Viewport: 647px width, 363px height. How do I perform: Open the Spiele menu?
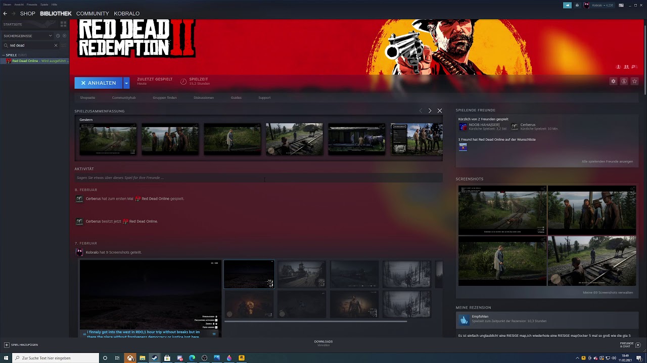click(x=44, y=5)
